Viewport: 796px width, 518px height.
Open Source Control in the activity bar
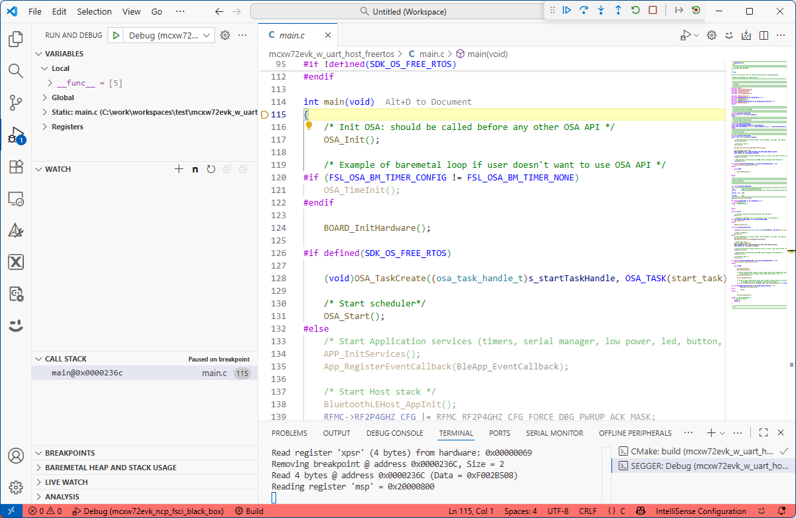coord(15,103)
